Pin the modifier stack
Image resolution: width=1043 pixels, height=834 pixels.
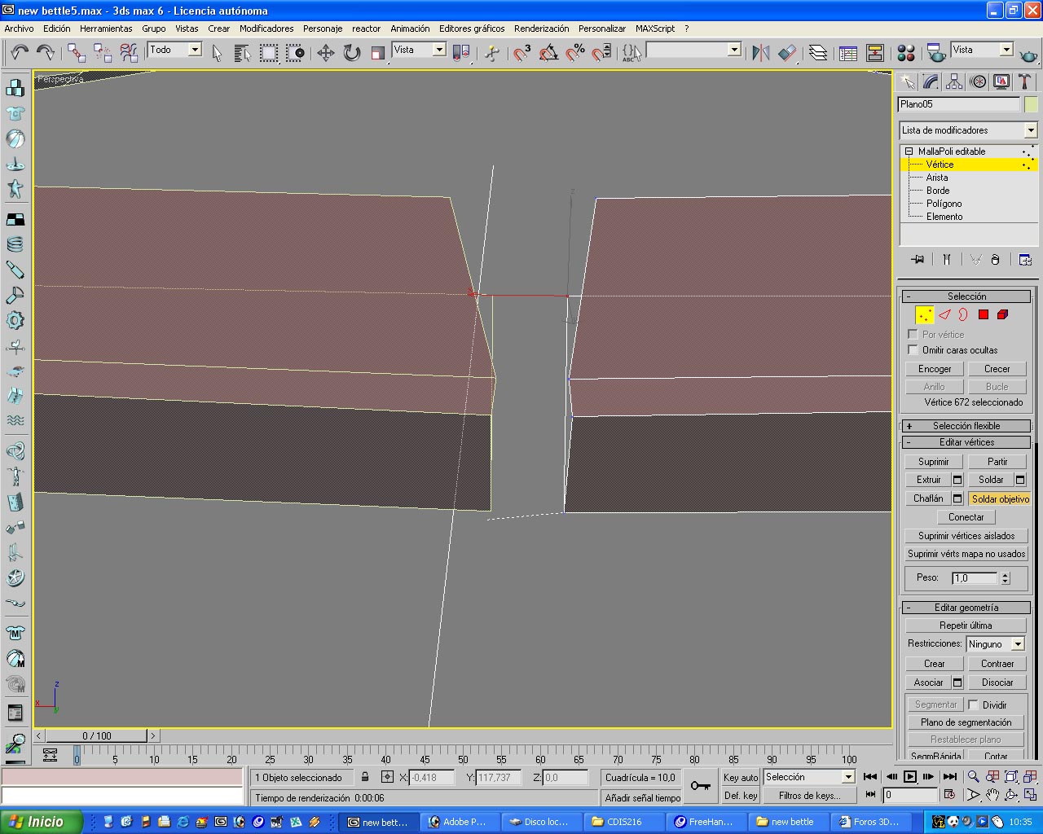click(x=918, y=260)
